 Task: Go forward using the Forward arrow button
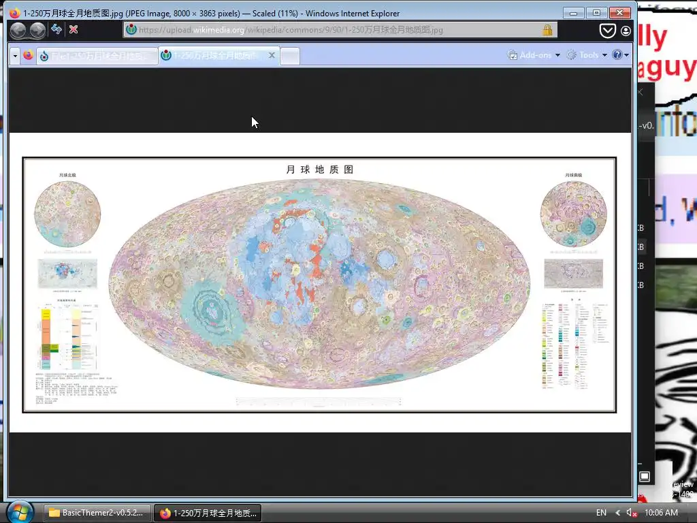click(x=37, y=30)
